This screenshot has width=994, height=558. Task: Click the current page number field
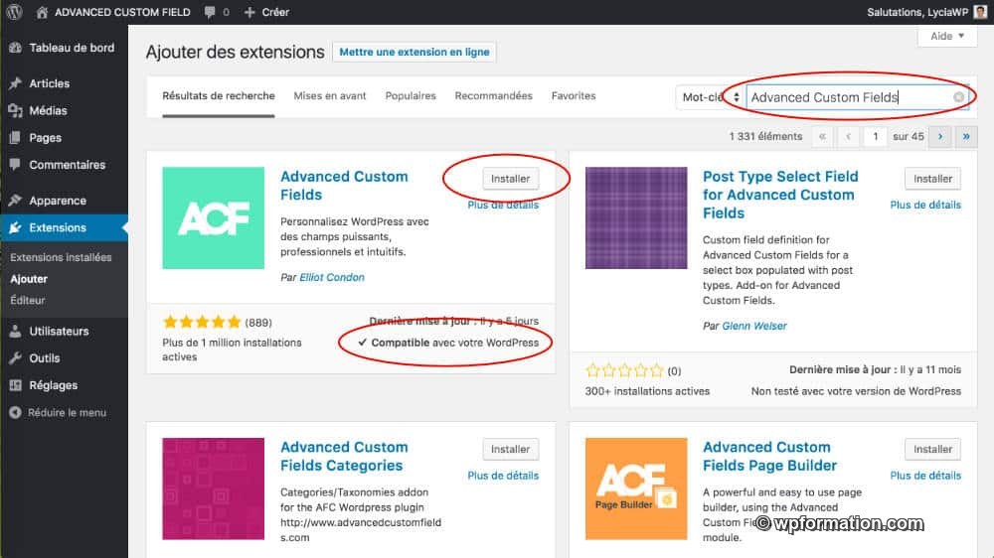click(876, 136)
